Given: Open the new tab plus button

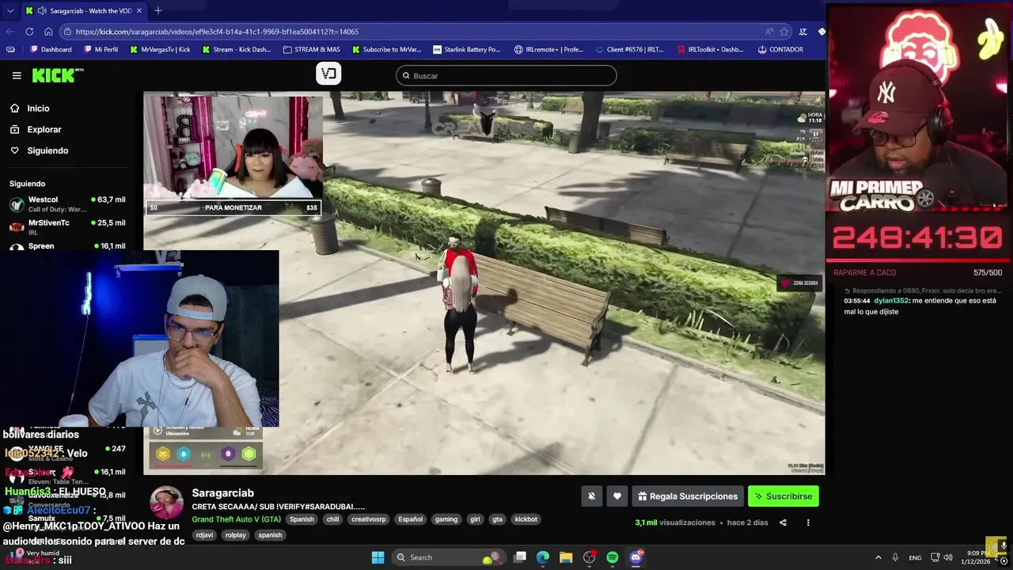Looking at the screenshot, I should pyautogui.click(x=158, y=10).
